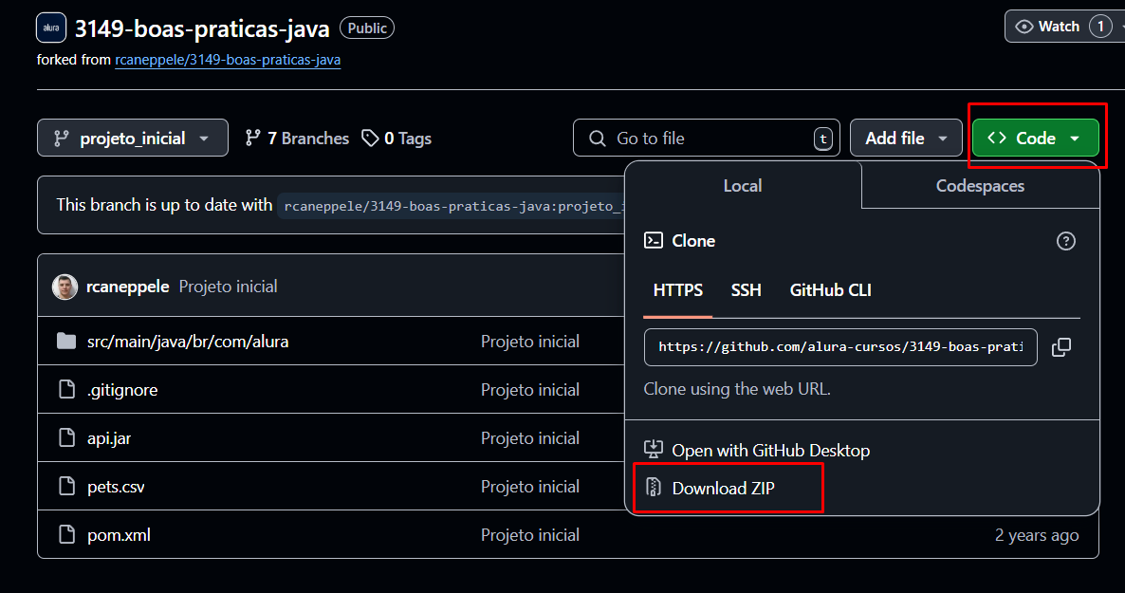Viewport: 1125px width, 593px height.
Task: Click the HTTPS clone URL text field
Action: pos(840,347)
